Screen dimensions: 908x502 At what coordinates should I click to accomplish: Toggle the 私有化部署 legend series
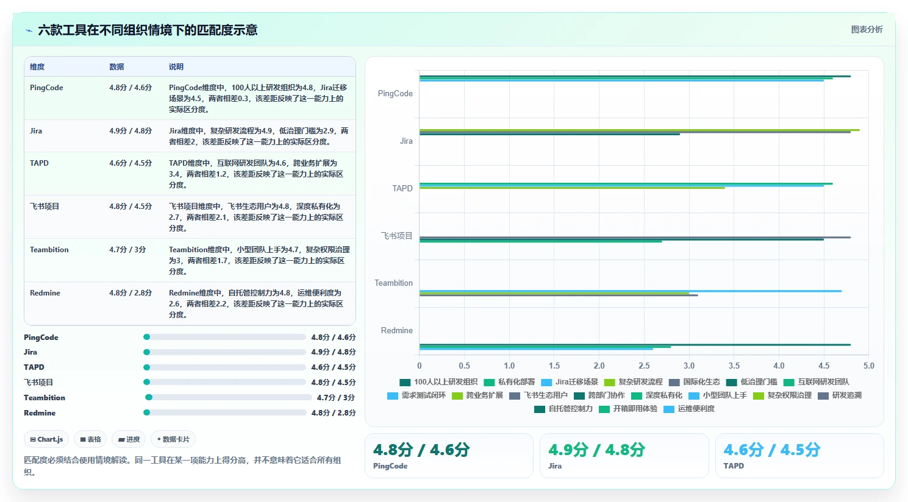pyautogui.click(x=509, y=382)
